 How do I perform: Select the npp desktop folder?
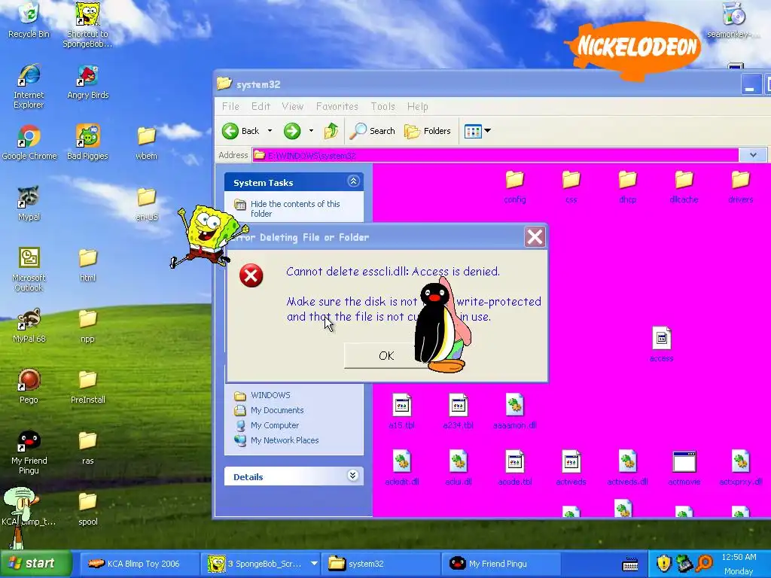pos(88,325)
